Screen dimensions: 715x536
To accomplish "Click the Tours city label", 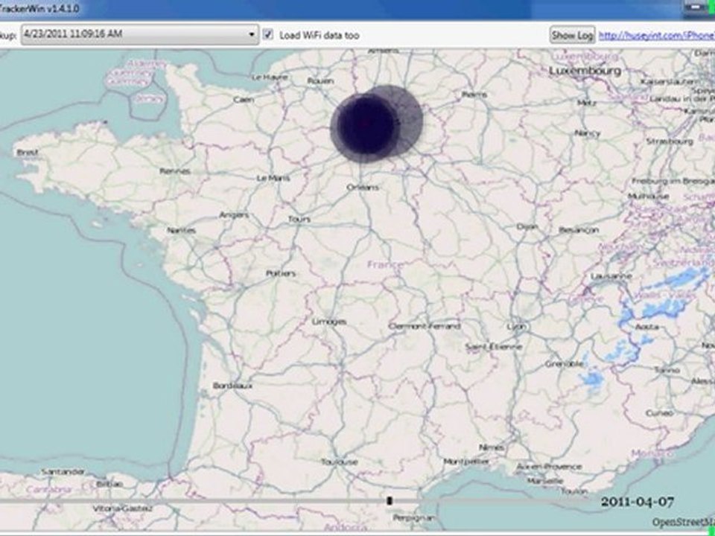I will [x=299, y=219].
